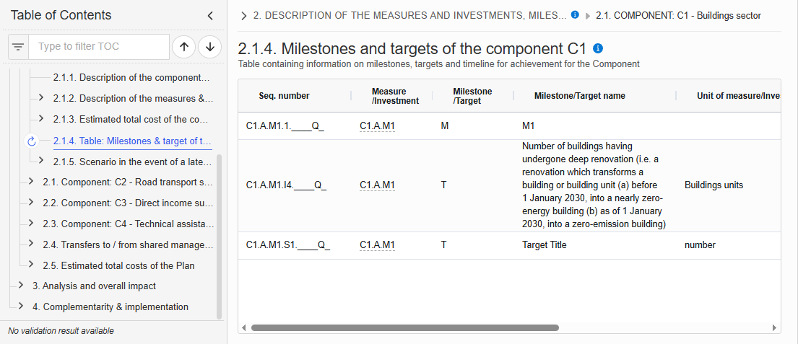Click breadcrumb 2.1. COMPONENT: C1 - Buildings sector
Image resolution: width=798 pixels, height=344 pixels.
coord(678,16)
